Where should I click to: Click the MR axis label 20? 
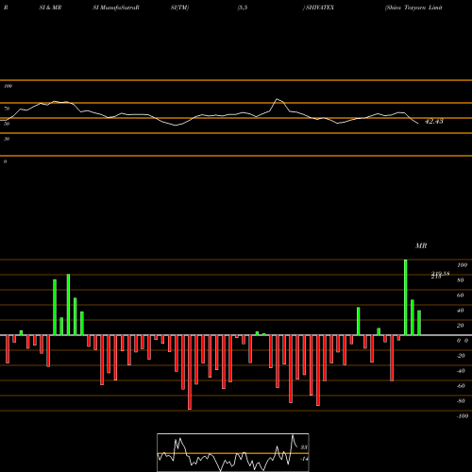click(x=460, y=326)
